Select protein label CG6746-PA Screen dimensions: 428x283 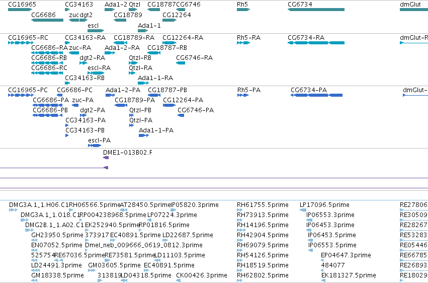click(196, 110)
